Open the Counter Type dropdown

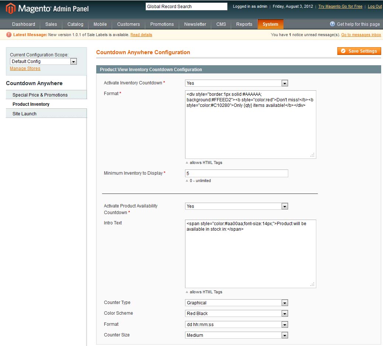coord(236,303)
